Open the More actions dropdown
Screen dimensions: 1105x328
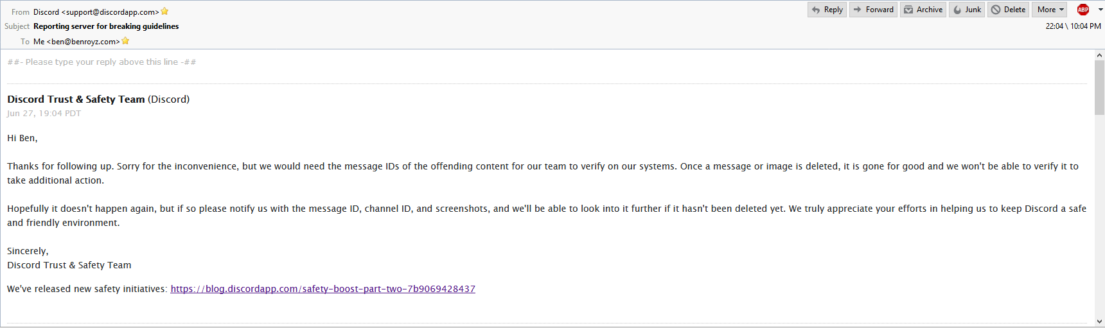click(x=1050, y=10)
